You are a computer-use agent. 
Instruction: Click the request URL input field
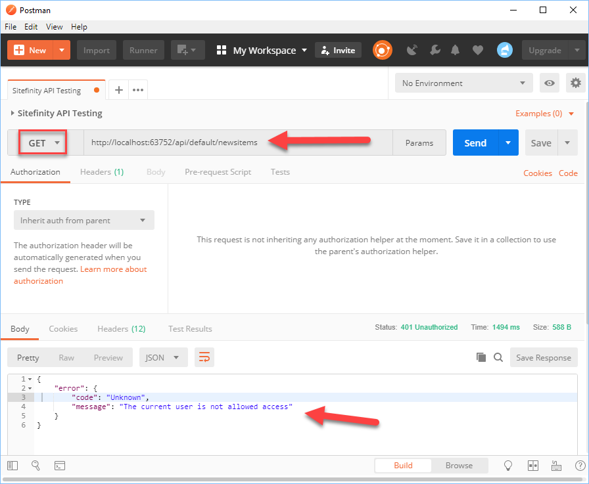point(238,143)
